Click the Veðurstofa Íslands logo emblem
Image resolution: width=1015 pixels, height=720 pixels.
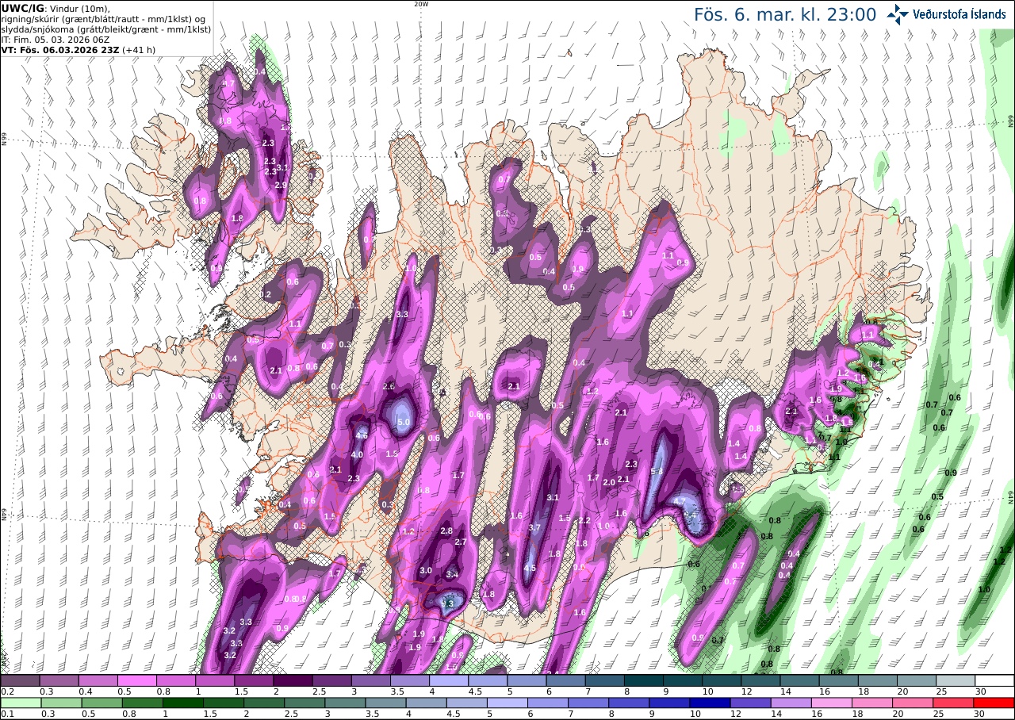tap(898, 13)
